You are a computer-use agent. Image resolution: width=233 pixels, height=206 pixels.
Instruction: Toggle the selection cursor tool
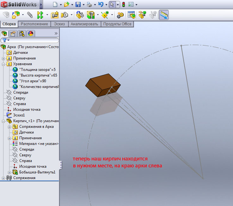pos(112,4)
